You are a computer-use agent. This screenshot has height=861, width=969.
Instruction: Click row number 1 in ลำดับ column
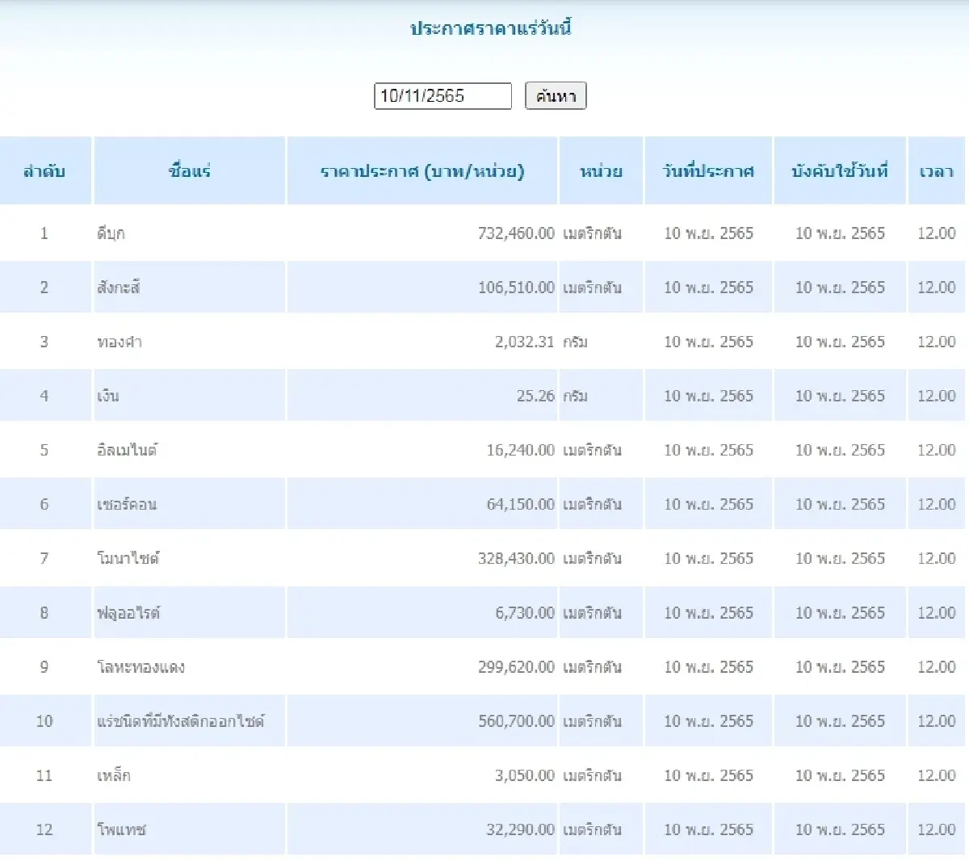click(44, 233)
